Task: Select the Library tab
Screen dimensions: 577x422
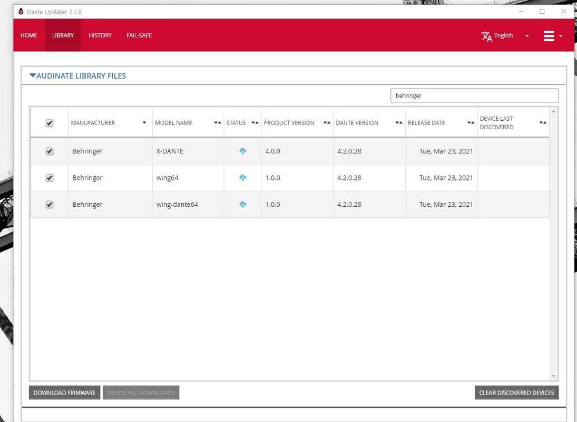Action: tap(63, 35)
